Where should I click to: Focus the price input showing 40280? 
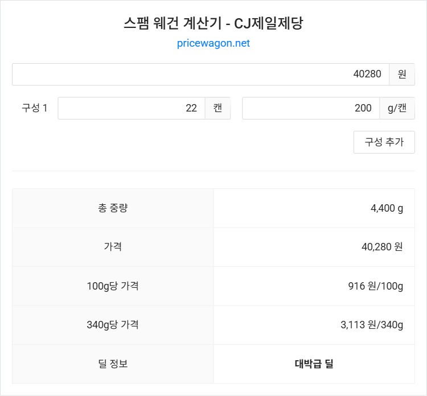coord(200,74)
